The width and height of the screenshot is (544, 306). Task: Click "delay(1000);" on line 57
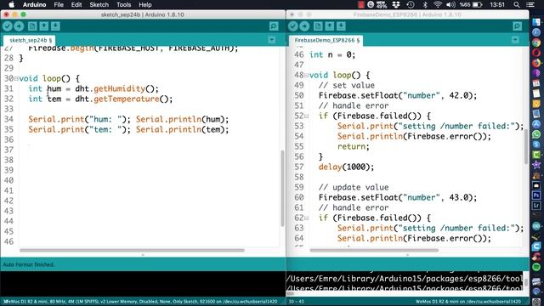click(346, 167)
